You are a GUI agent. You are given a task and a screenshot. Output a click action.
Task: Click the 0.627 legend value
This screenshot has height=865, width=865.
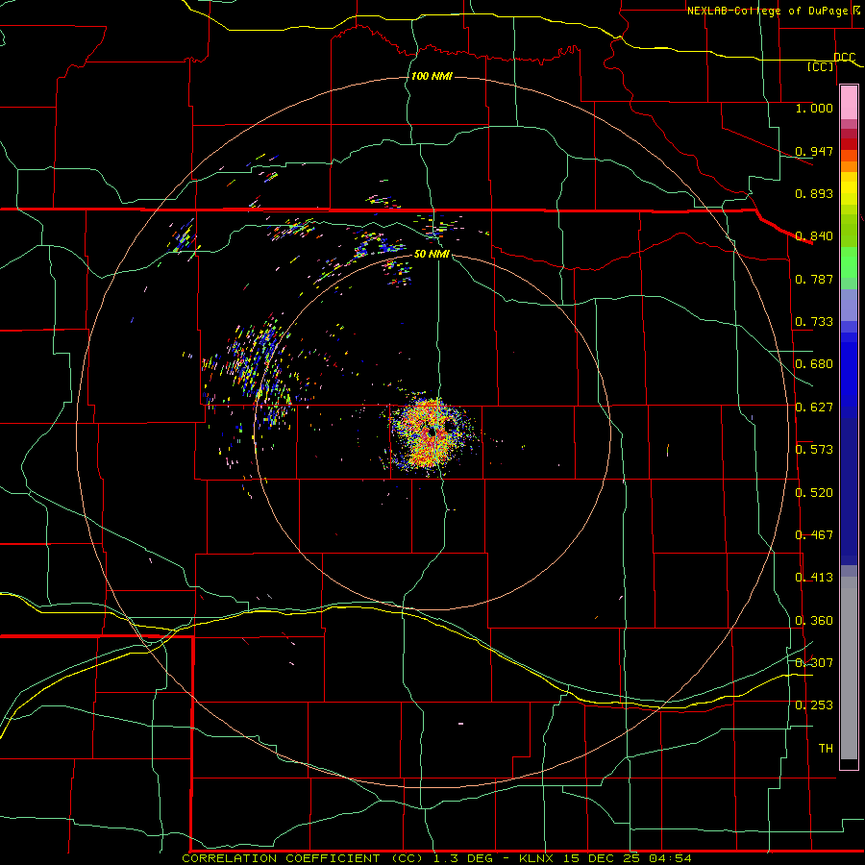tap(814, 408)
